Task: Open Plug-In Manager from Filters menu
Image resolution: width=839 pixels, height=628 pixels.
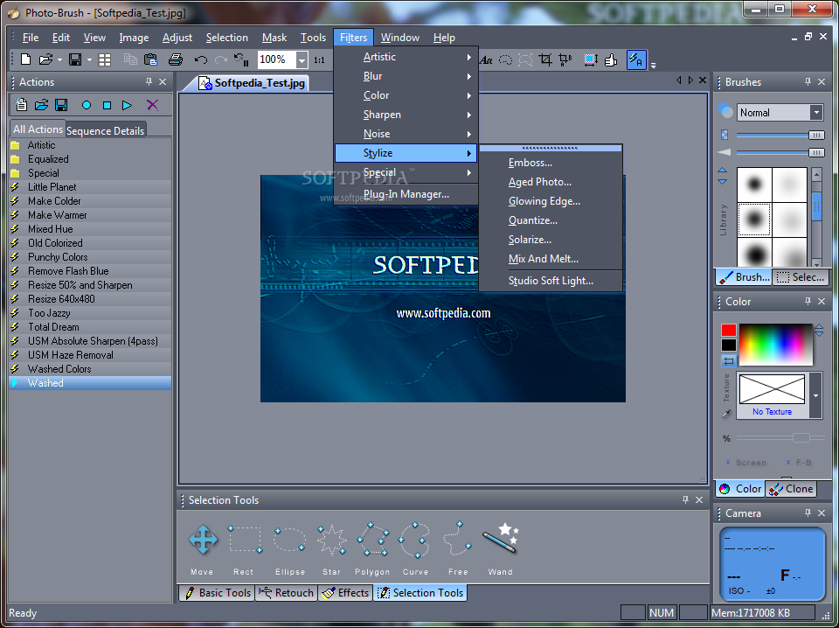Action: tap(406, 194)
